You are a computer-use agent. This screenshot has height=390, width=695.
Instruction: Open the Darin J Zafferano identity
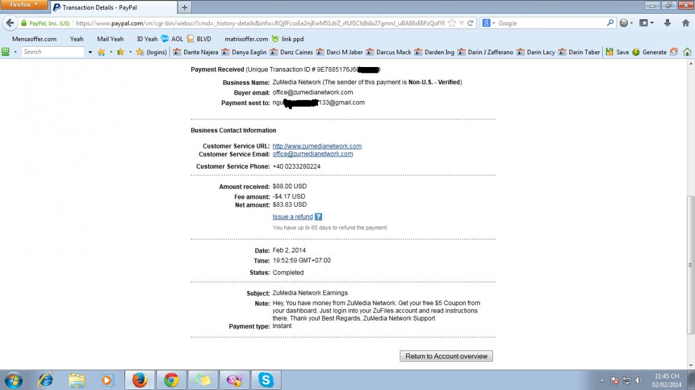point(485,52)
